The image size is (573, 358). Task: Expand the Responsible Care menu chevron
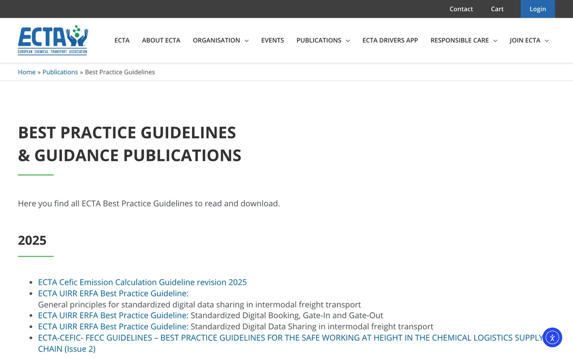(x=495, y=41)
